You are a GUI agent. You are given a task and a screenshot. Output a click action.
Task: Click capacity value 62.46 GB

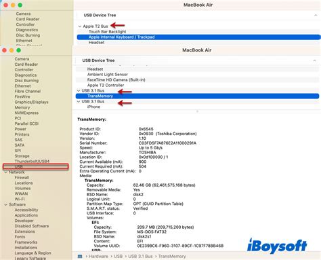tap(164, 185)
